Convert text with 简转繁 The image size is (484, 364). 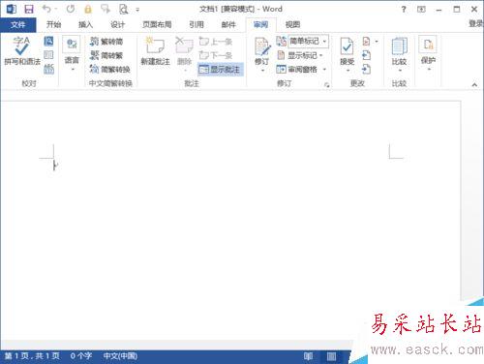(106, 55)
